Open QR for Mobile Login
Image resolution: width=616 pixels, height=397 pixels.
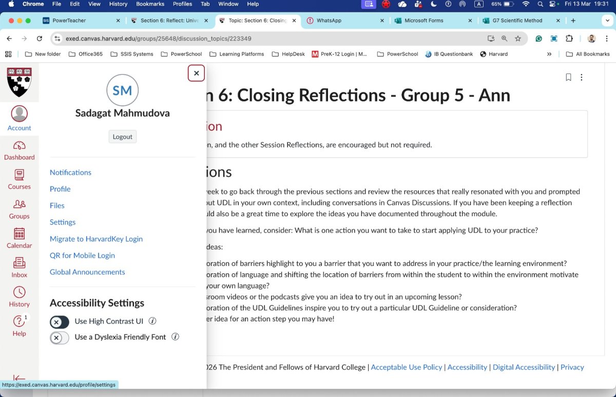click(82, 255)
